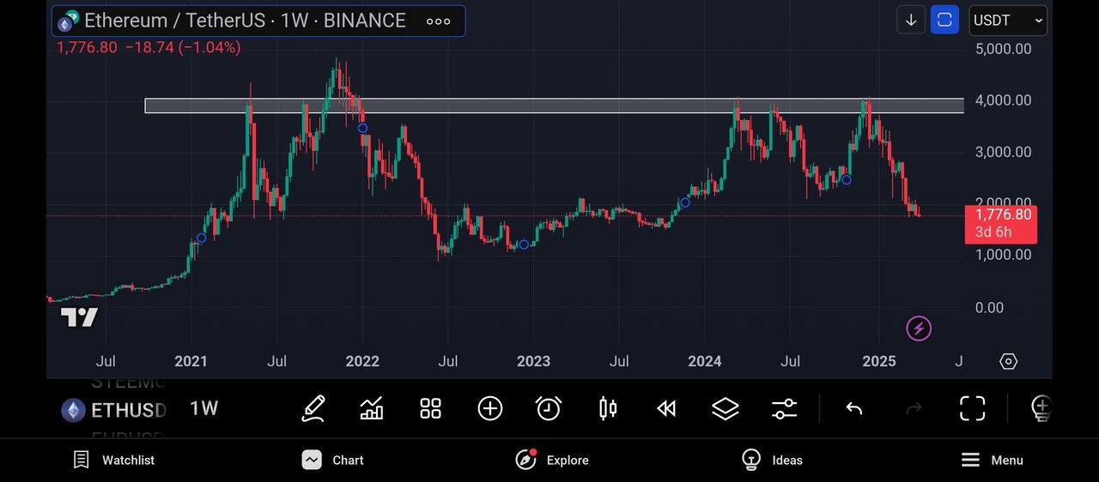The height and width of the screenshot is (482, 1099).
Task: Toggle the blue rounded-square button
Action: (944, 20)
